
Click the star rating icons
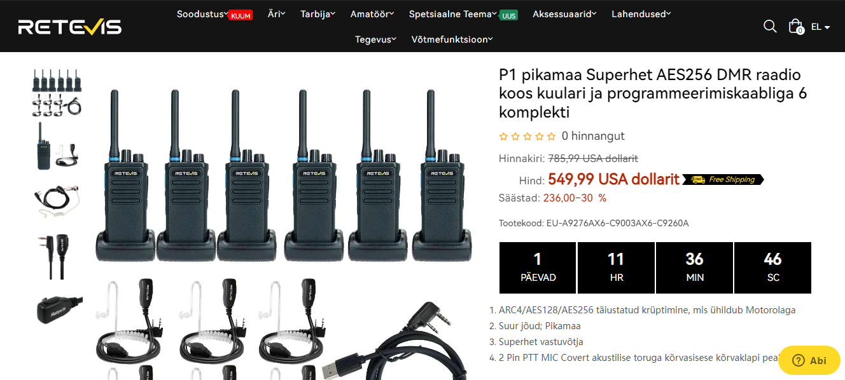527,136
